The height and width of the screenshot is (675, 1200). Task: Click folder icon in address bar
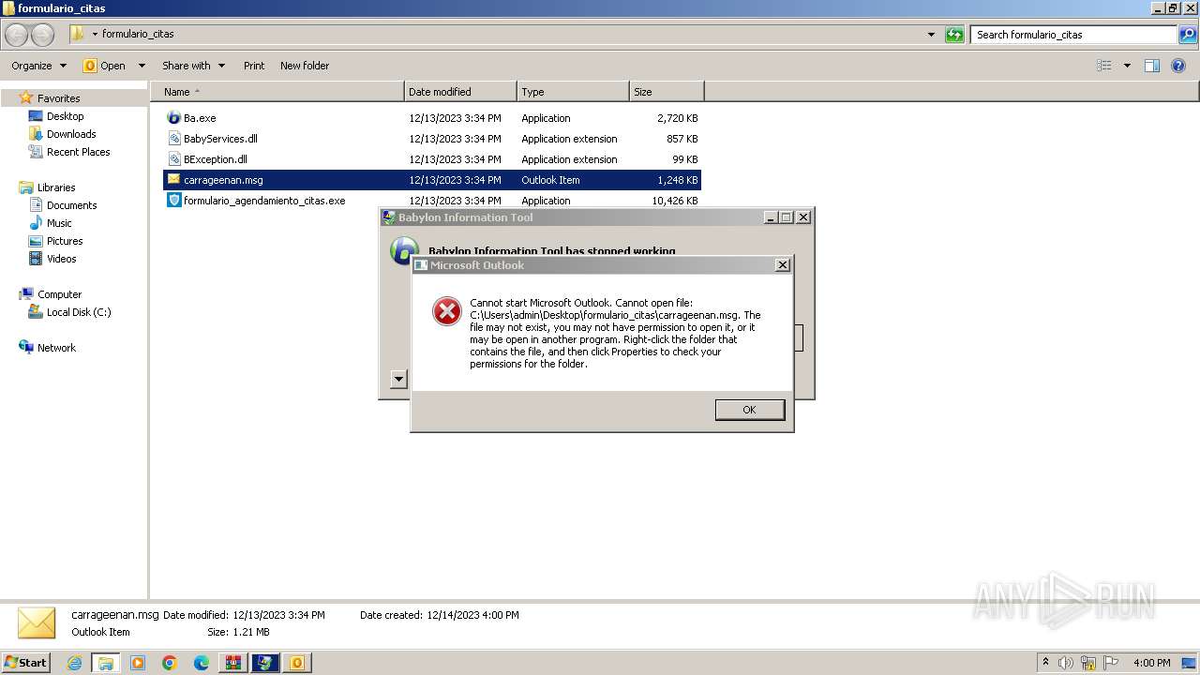77,34
